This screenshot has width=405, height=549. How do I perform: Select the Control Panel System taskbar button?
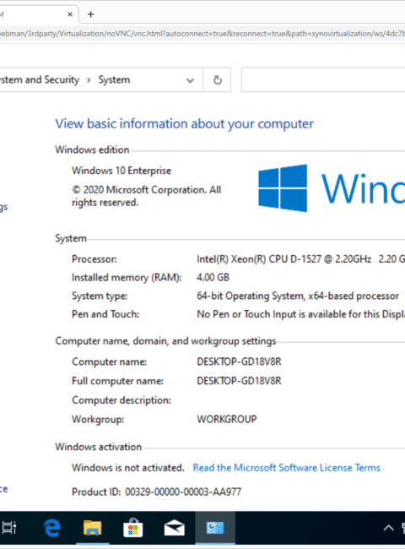point(215,528)
